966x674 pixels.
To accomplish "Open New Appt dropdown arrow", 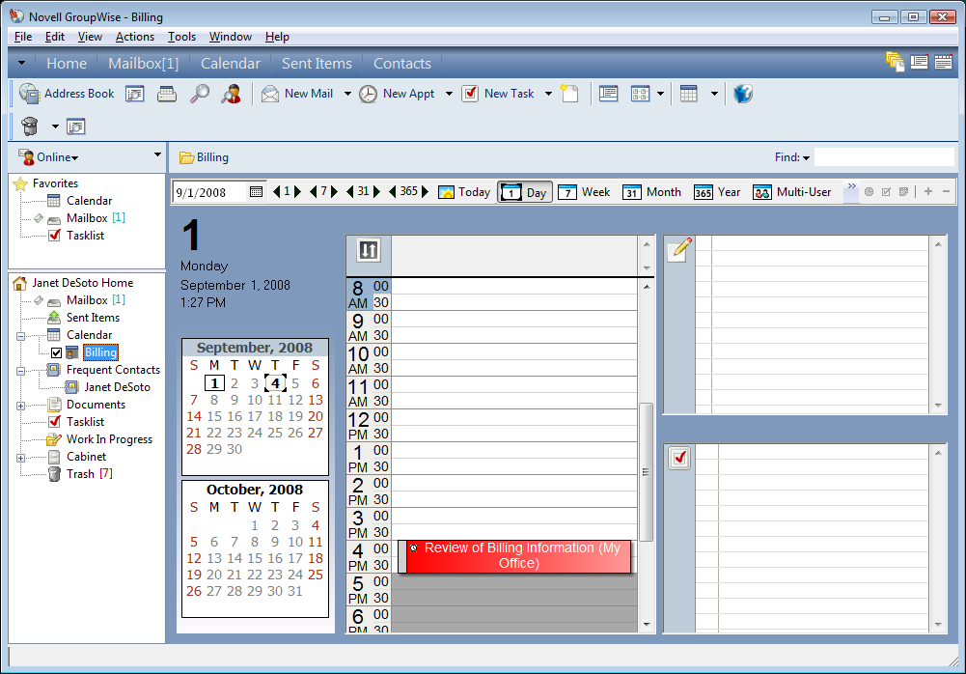I will click(449, 94).
